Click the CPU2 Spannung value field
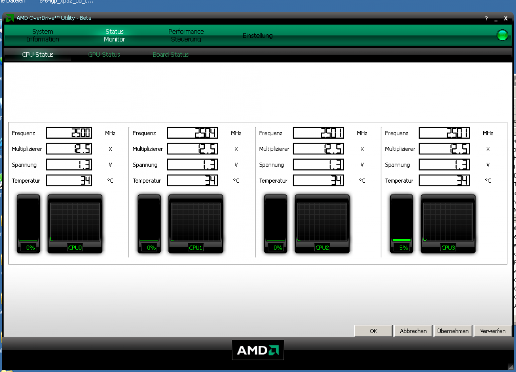 [318, 164]
